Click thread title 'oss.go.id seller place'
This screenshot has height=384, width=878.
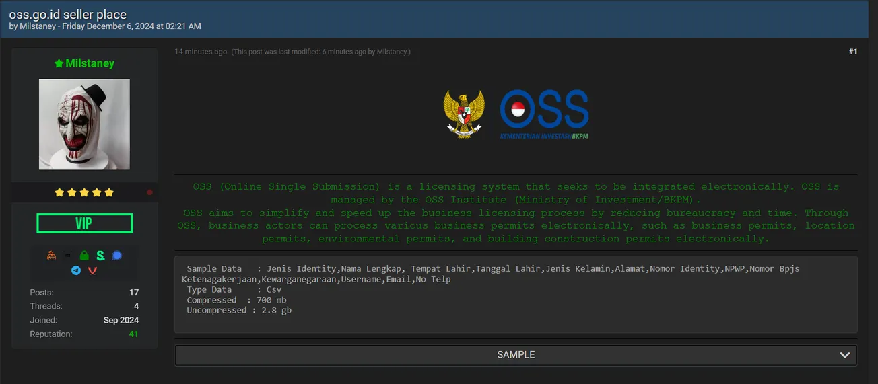coord(67,14)
